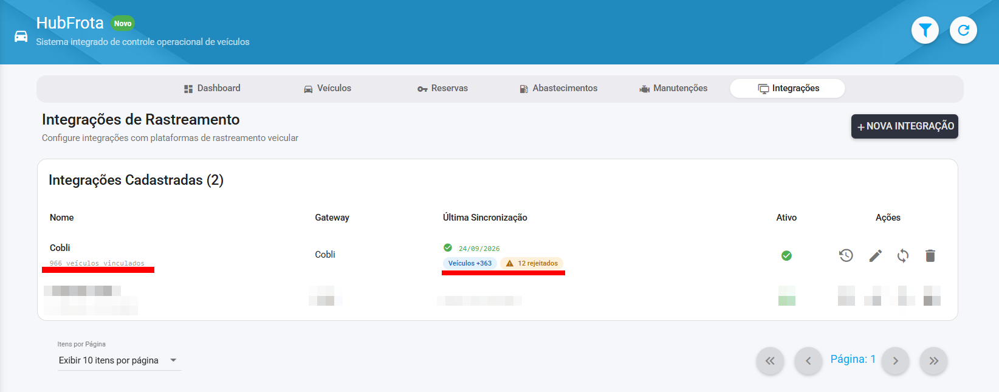Screen dimensions: 999x392
Task: Click the HubFrota title text
Action: (x=70, y=23)
